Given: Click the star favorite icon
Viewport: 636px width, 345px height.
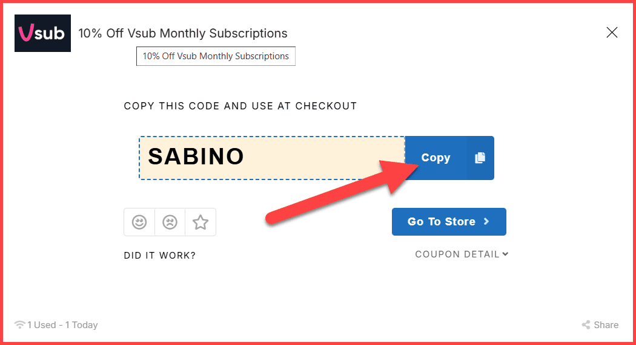Looking at the screenshot, I should tap(200, 222).
